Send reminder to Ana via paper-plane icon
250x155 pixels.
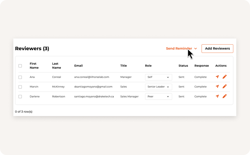[x=217, y=77]
